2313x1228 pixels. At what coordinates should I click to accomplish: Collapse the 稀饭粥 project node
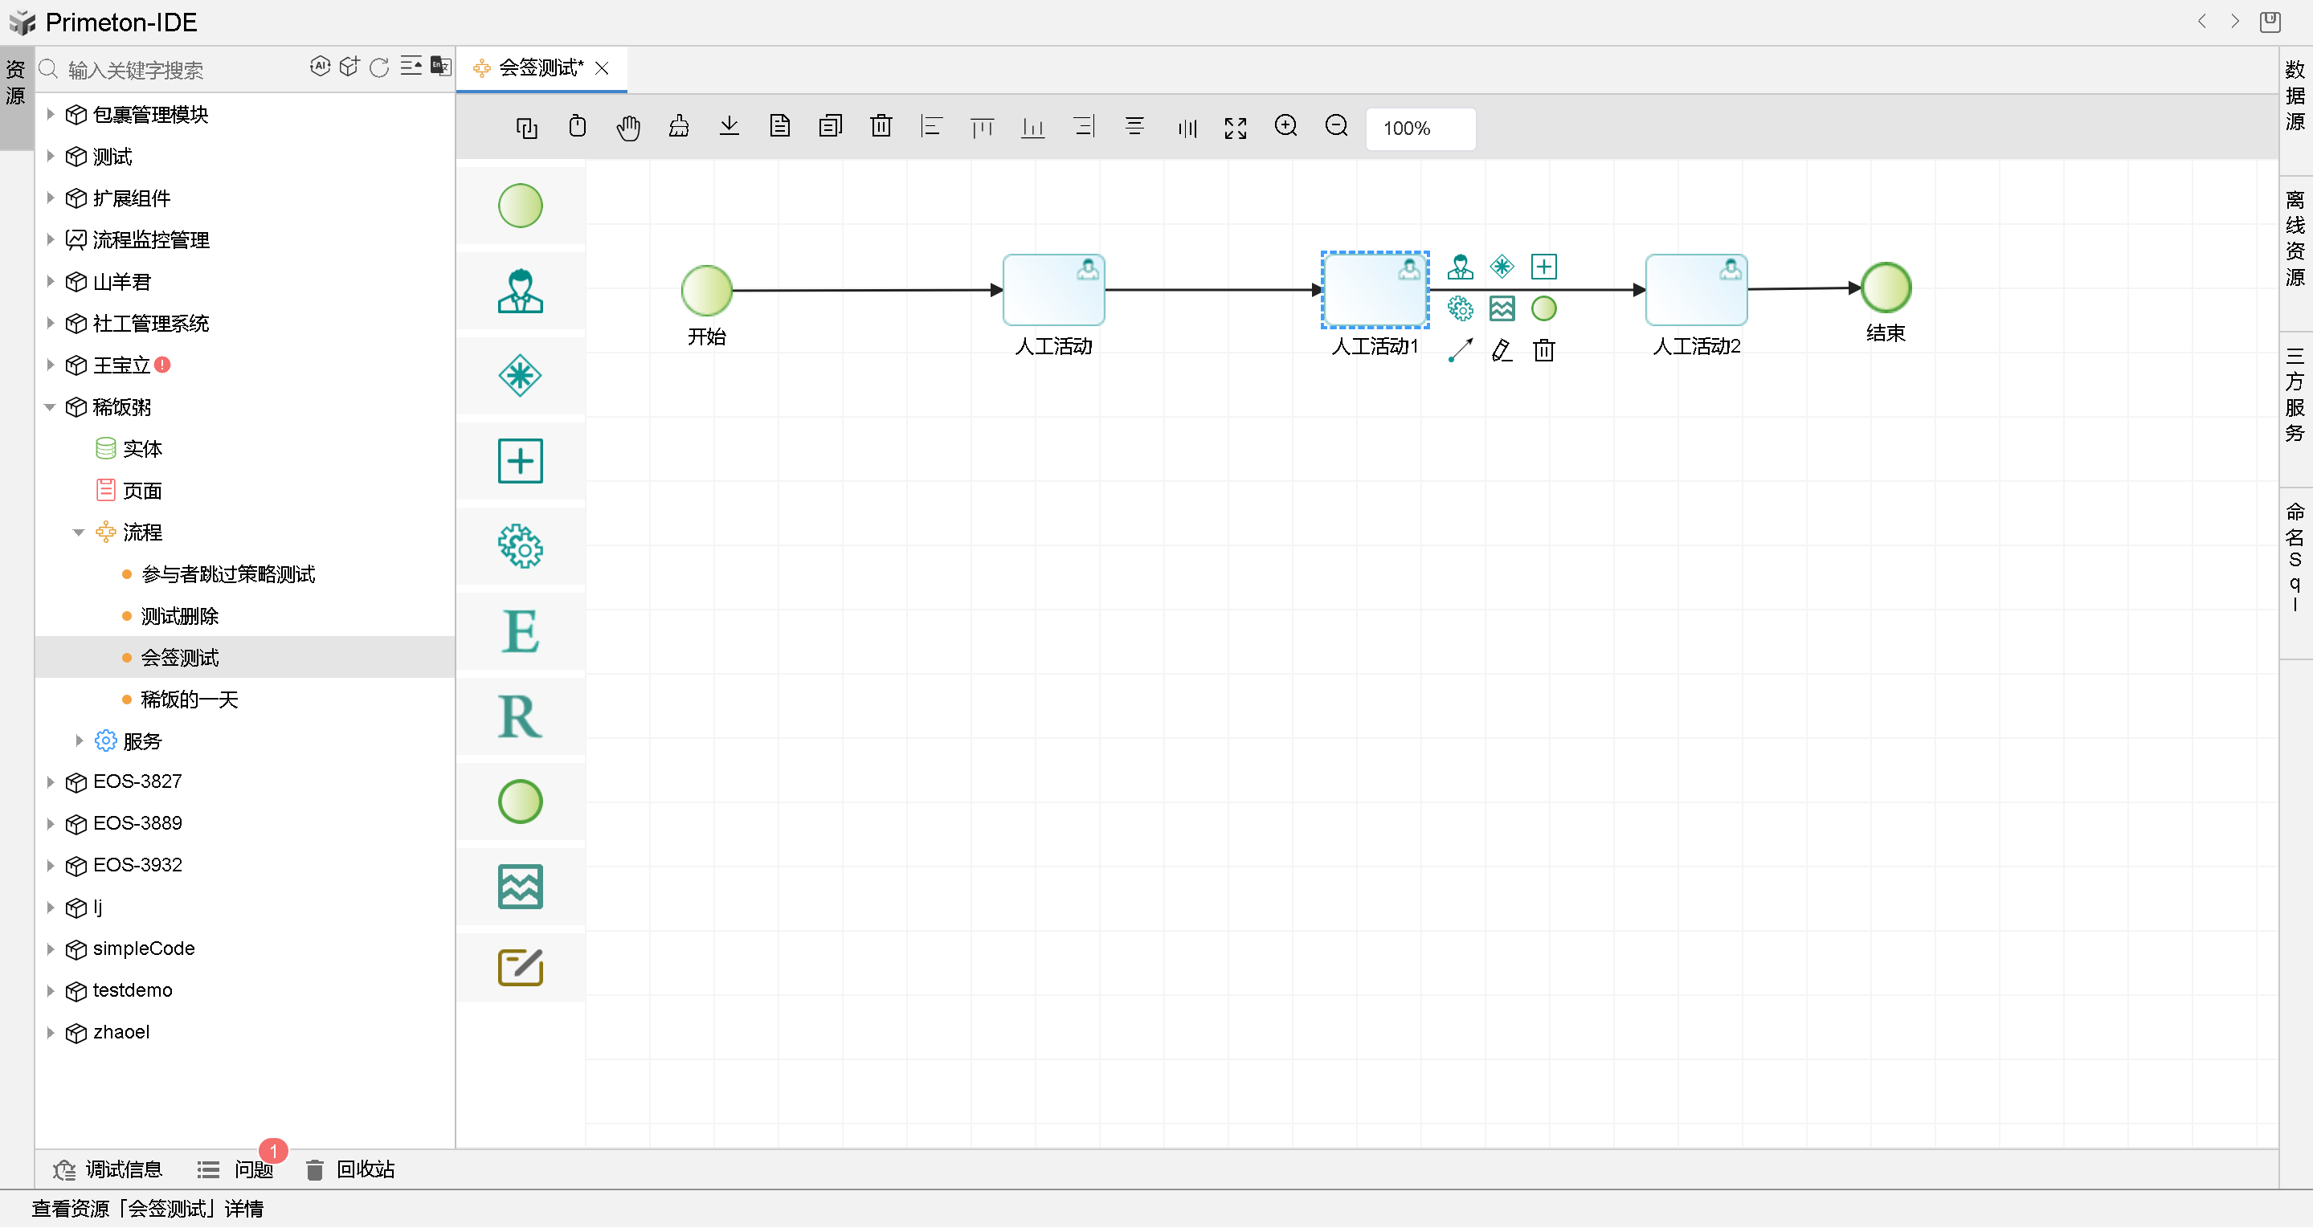tap(51, 407)
